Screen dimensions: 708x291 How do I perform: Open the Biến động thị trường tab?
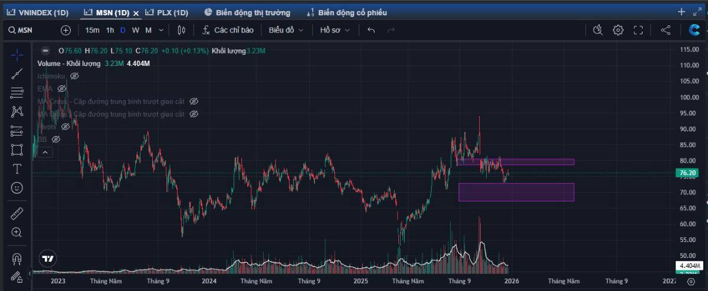point(247,12)
